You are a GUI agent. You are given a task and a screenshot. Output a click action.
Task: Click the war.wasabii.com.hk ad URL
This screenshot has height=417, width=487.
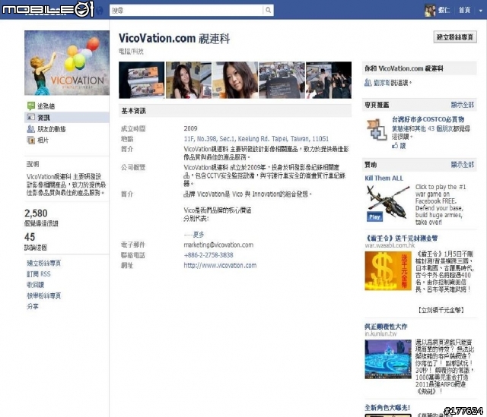[x=390, y=245]
